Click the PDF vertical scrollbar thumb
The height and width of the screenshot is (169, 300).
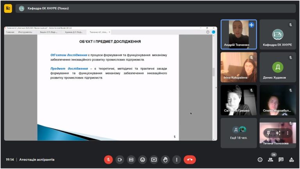point(214,72)
